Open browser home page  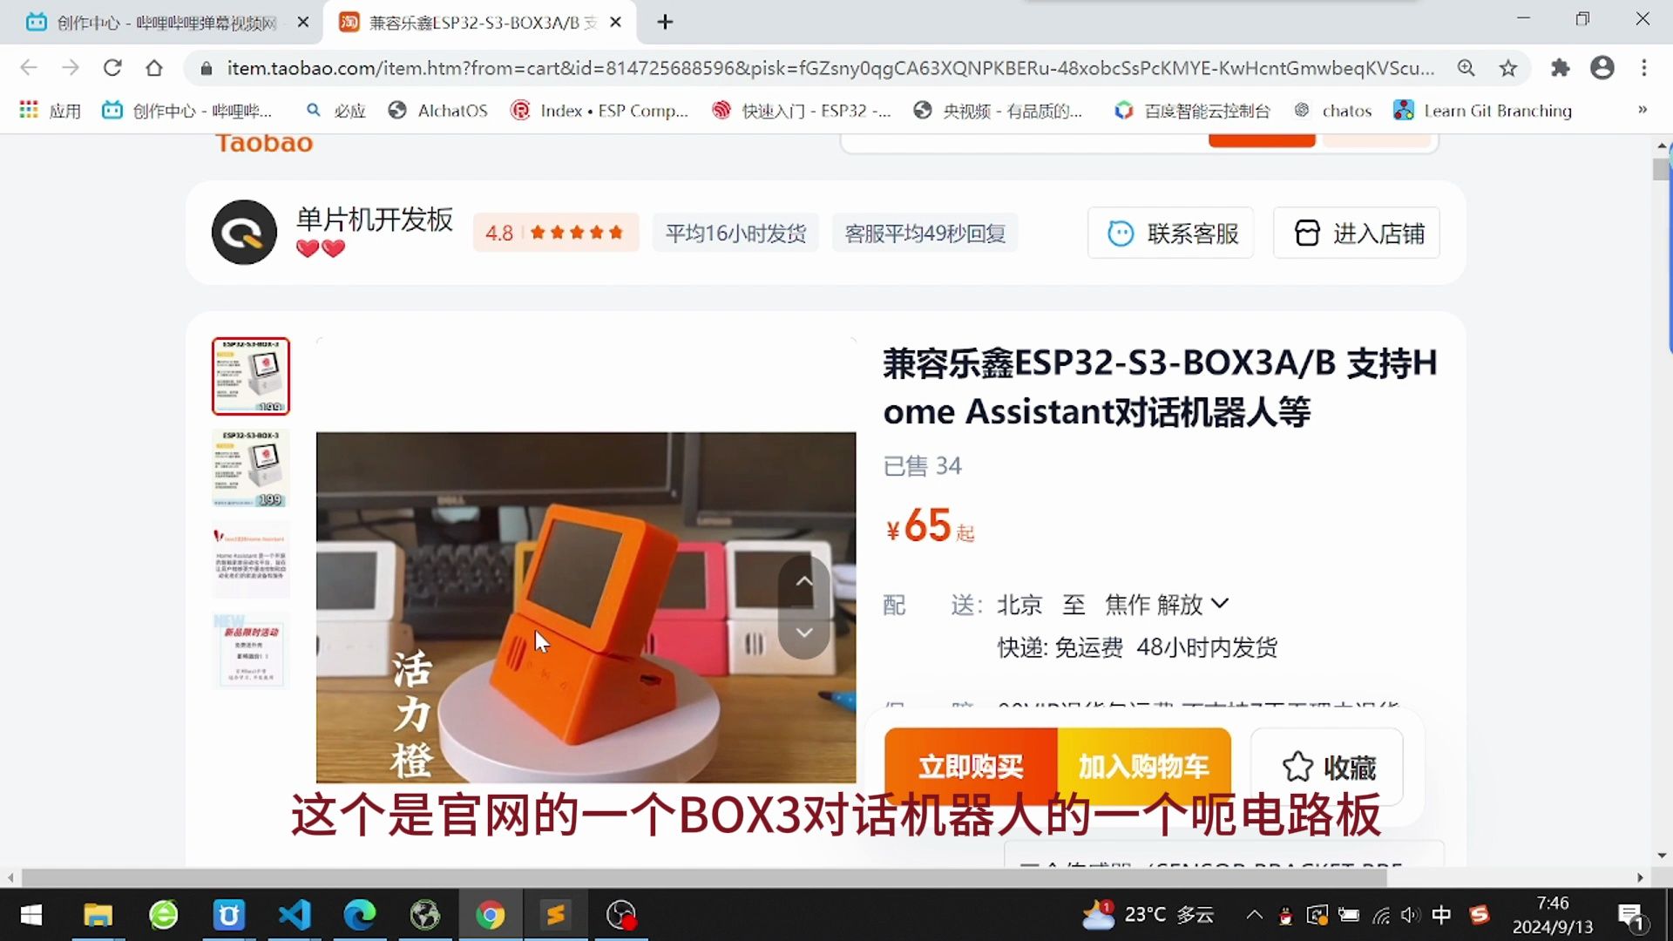154,68
